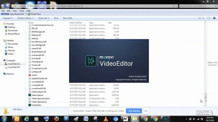218x122 pixels.
Task: Click Computer in address breadcrumb
Action: pyautogui.click(x=22, y=6)
